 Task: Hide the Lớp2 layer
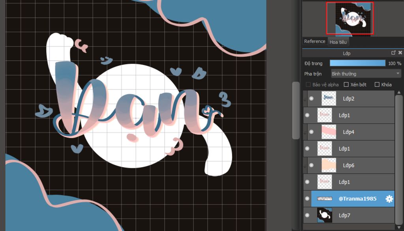(312, 99)
